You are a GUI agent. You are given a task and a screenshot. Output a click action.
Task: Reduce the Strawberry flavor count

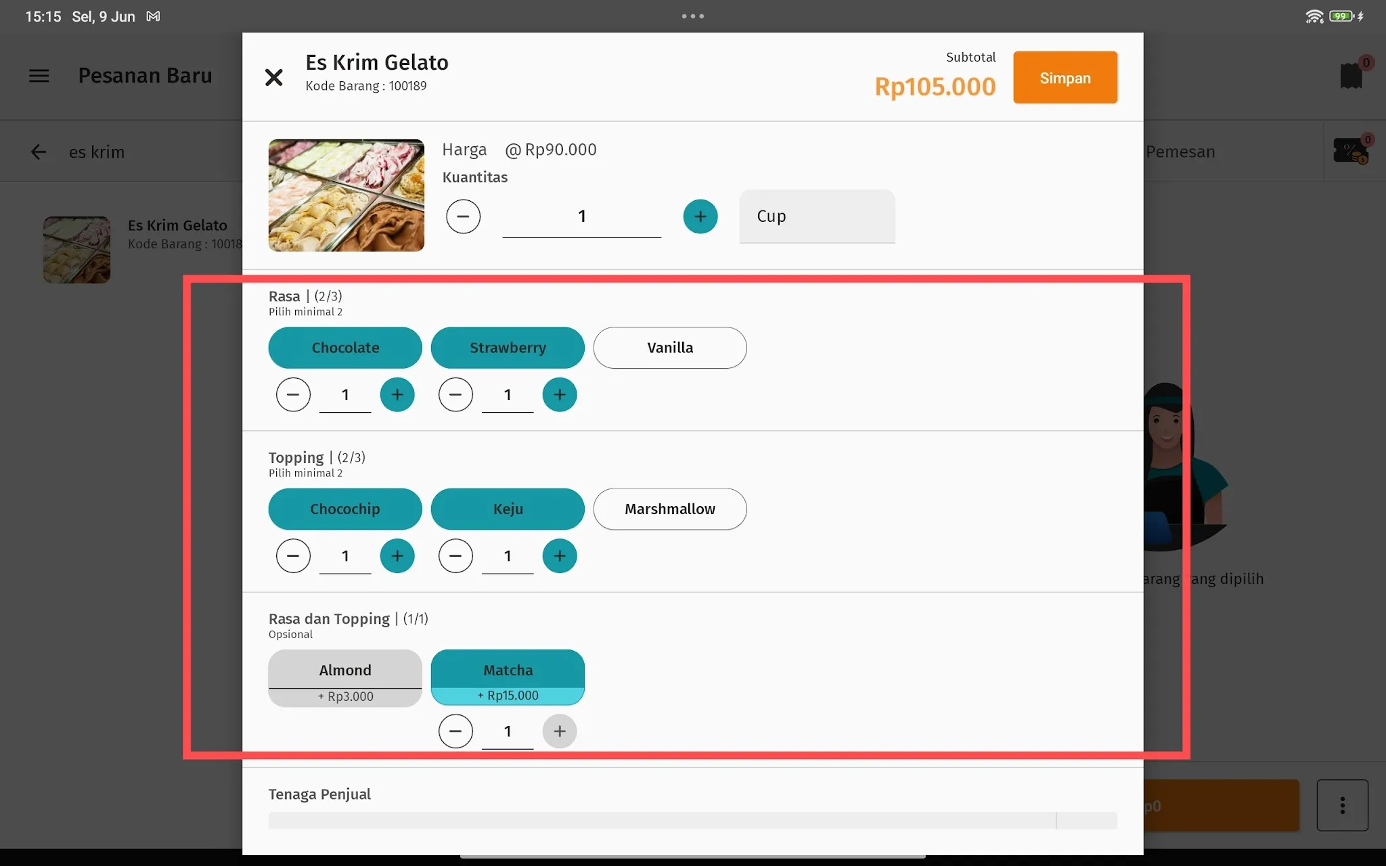click(x=455, y=394)
